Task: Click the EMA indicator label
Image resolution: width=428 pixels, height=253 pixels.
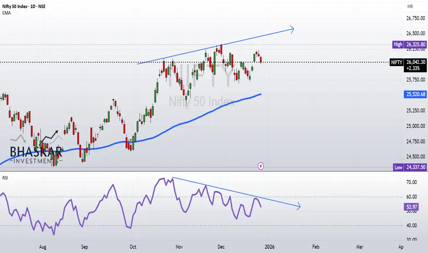Action: [x=6, y=13]
